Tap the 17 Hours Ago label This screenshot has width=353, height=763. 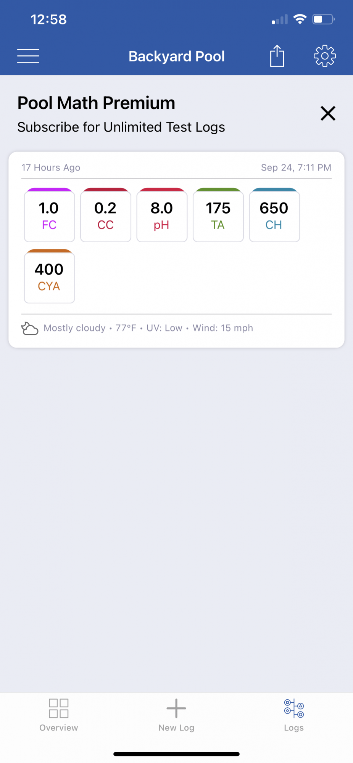(51, 167)
